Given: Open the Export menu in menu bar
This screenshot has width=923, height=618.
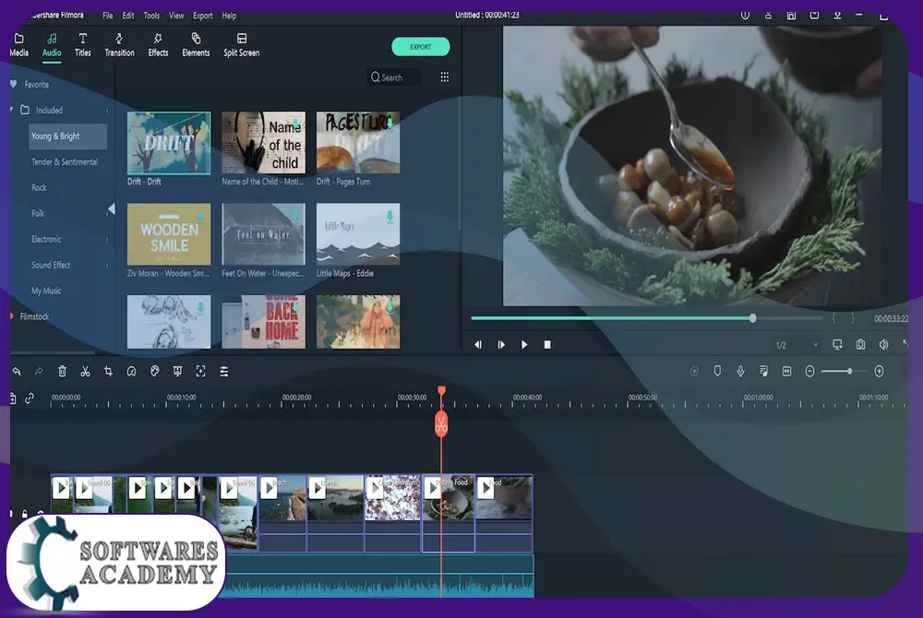Looking at the screenshot, I should [x=203, y=16].
